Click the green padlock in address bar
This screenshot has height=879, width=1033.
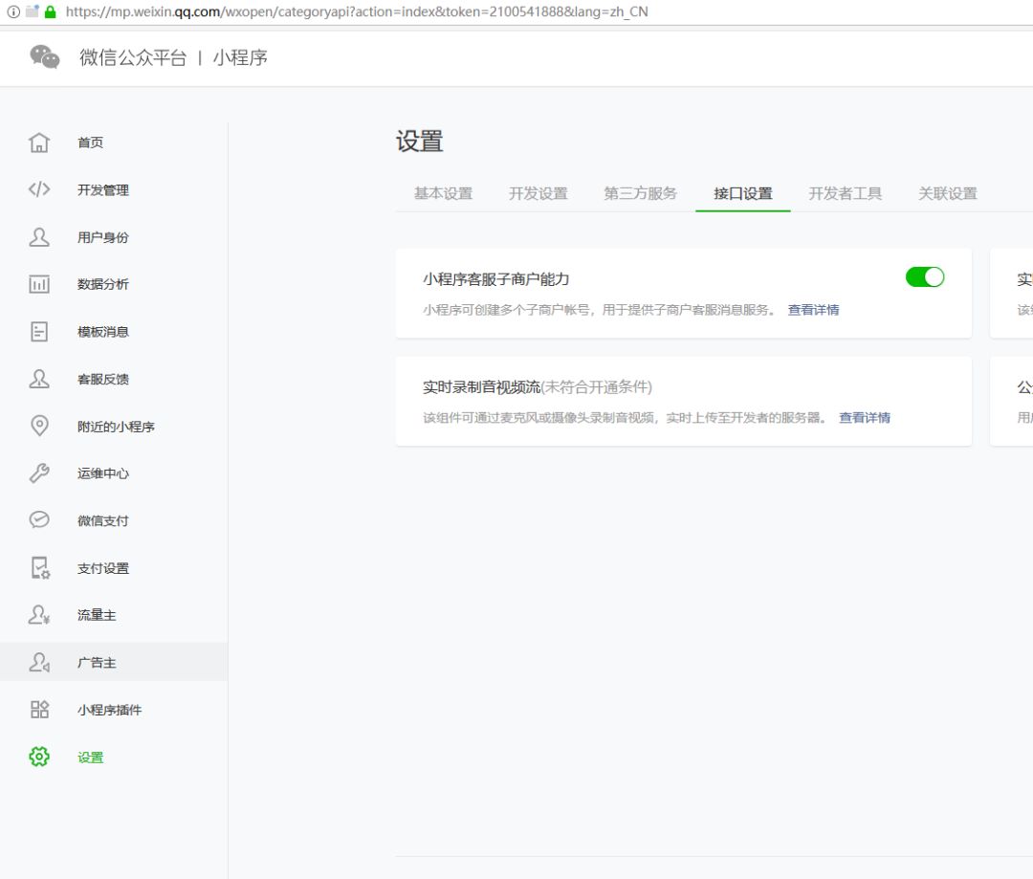pos(50,11)
